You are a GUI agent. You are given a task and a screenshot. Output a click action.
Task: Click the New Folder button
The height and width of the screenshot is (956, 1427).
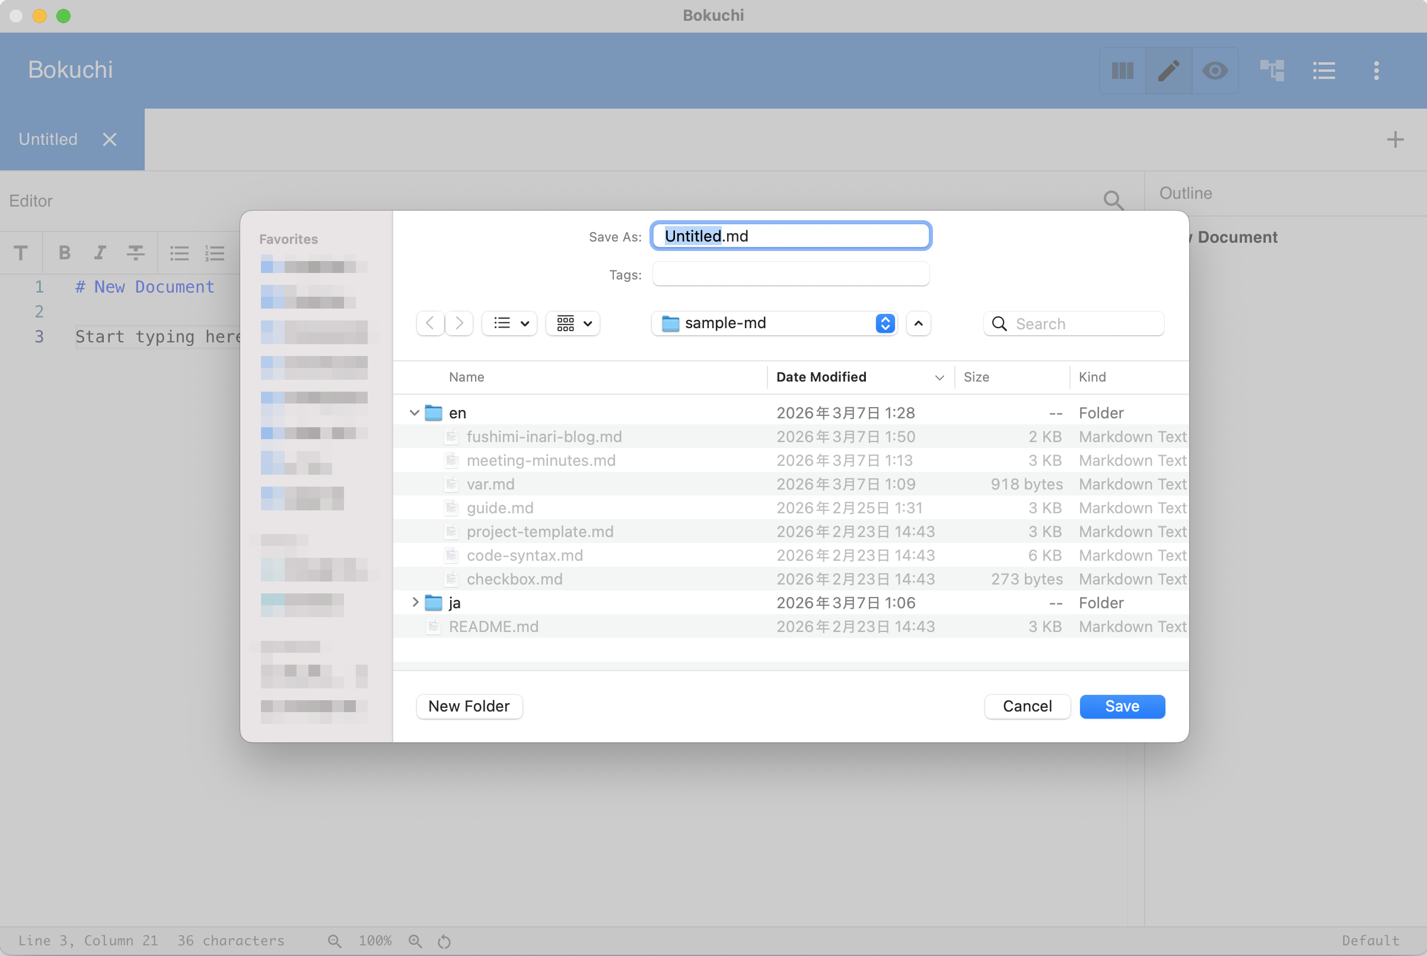pyautogui.click(x=469, y=706)
